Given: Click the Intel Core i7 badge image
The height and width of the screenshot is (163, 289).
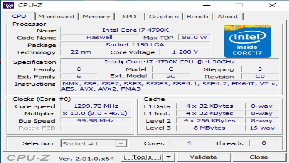Looking at the screenshot, I should click(x=247, y=41).
